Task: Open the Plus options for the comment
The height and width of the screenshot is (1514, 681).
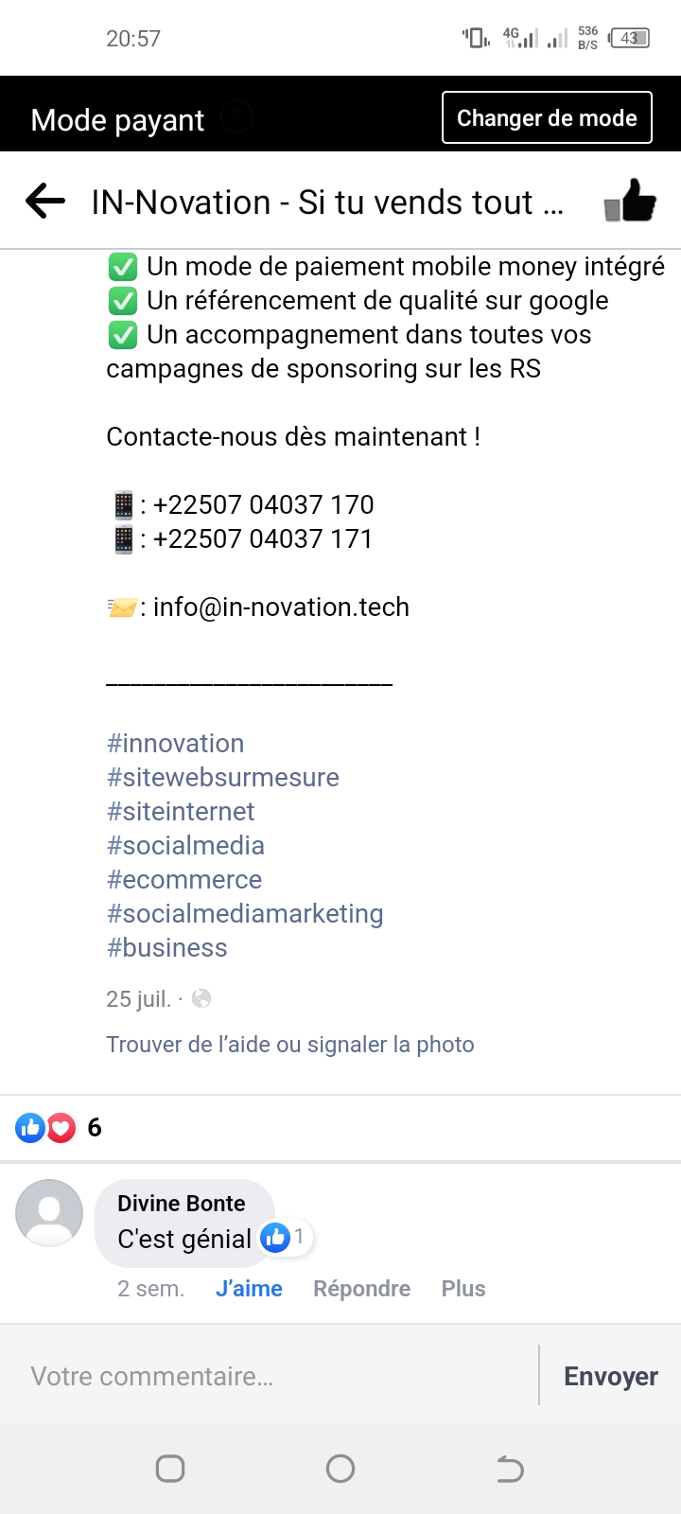Action: pos(463,1289)
